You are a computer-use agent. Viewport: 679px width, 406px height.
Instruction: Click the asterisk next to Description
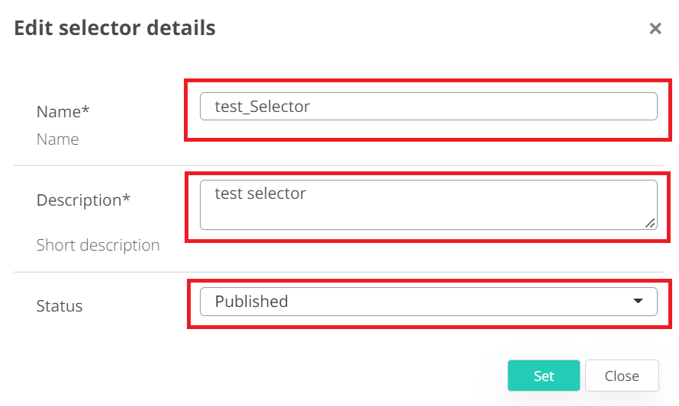pyautogui.click(x=127, y=199)
